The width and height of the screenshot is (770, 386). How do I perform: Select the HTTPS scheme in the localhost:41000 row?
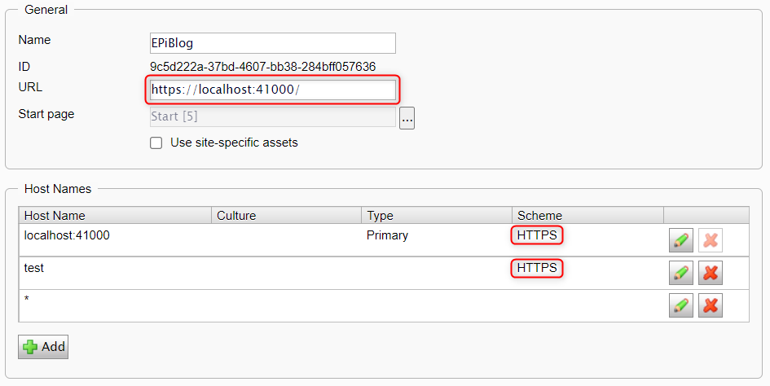[537, 235]
